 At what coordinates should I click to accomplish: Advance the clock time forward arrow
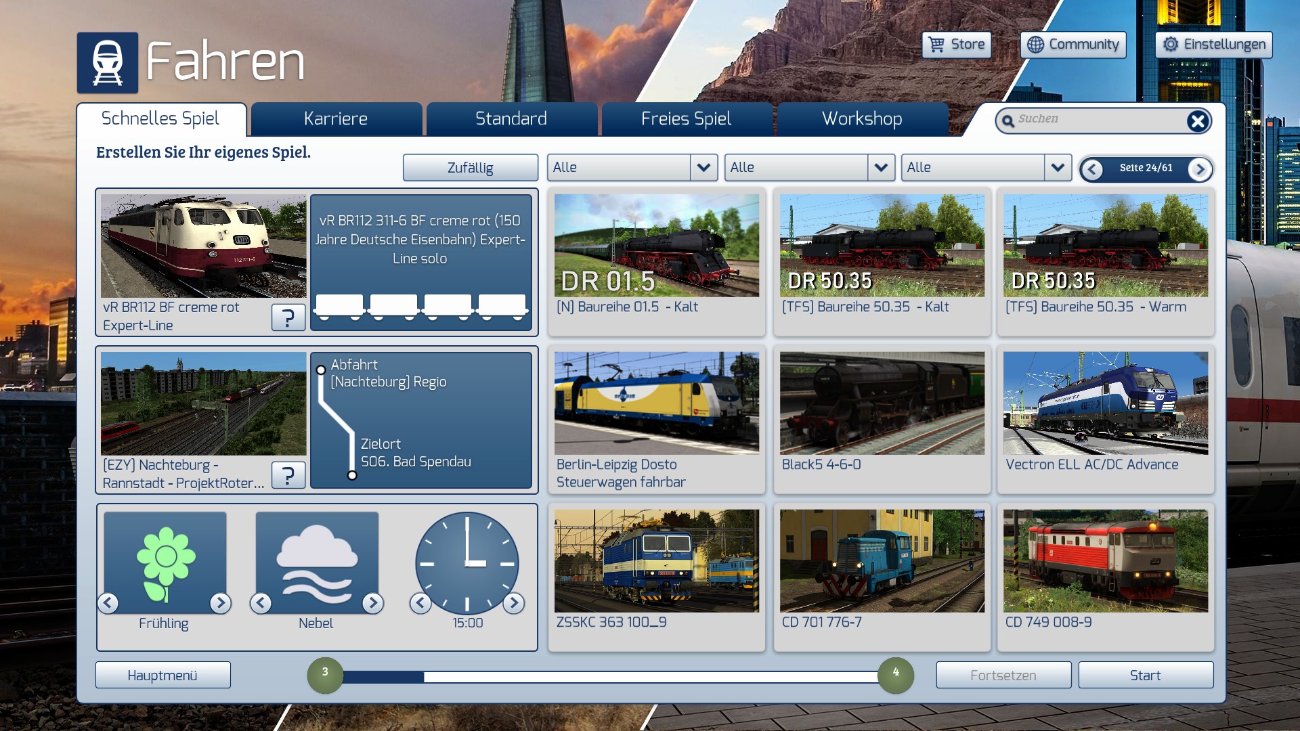[514, 602]
